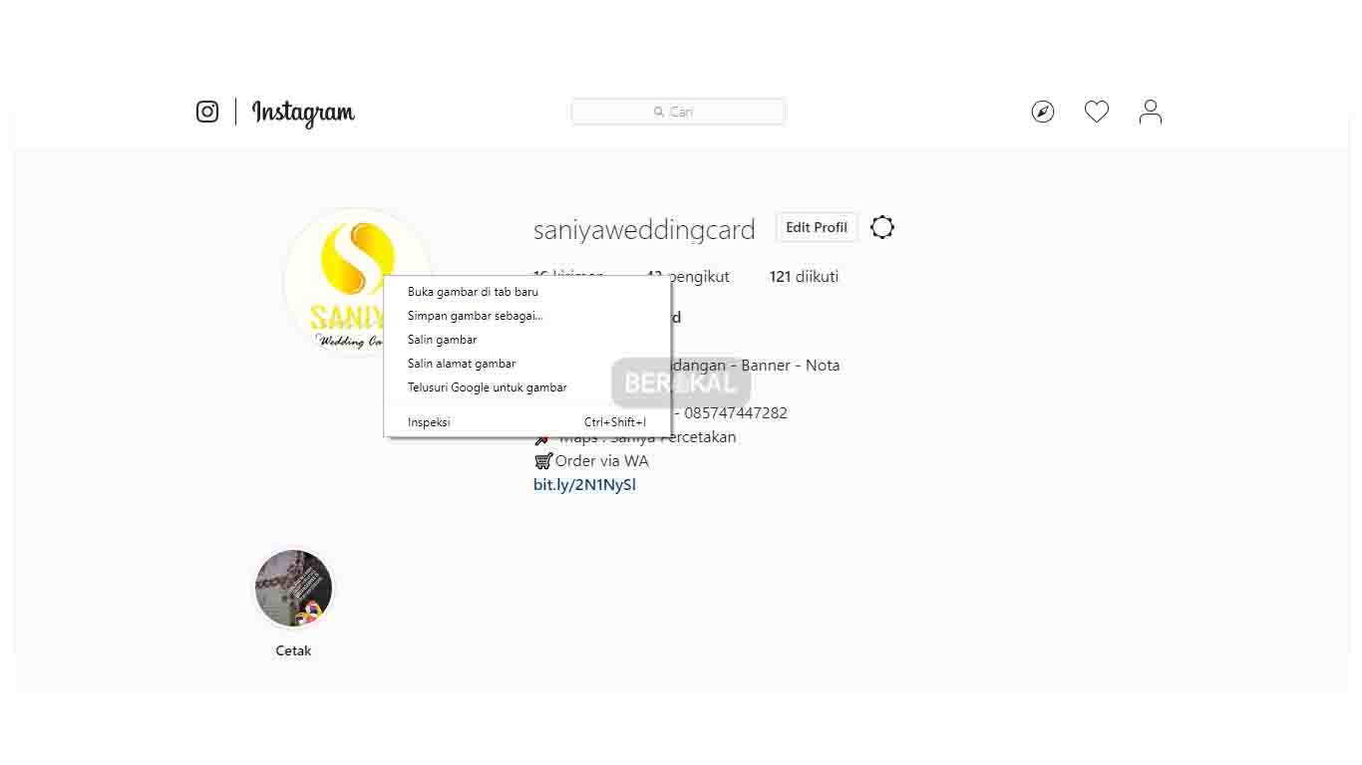This screenshot has height=765, width=1362.
Task: Open the settings gear beside Edit Profil
Action: pyautogui.click(x=882, y=227)
